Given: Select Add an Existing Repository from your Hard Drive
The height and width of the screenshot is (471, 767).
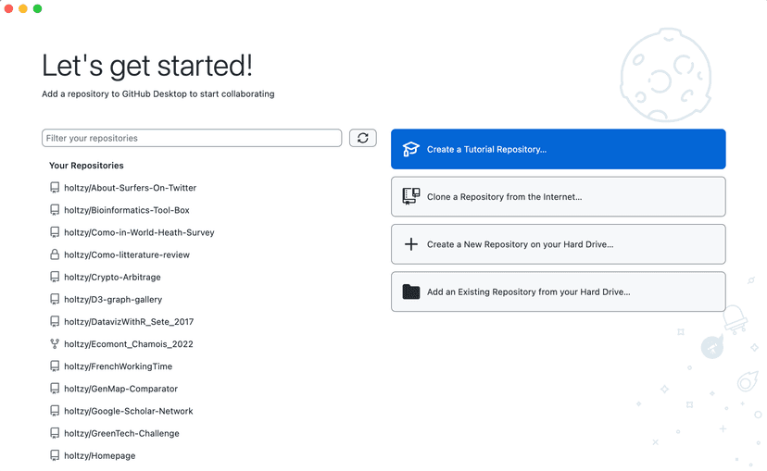Looking at the screenshot, I should [559, 291].
